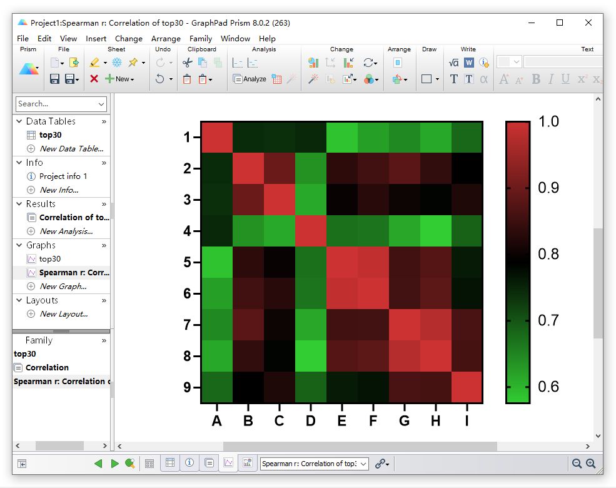Collapse the Layouts section
Viewport: 616px width, 488px height.
click(19, 300)
